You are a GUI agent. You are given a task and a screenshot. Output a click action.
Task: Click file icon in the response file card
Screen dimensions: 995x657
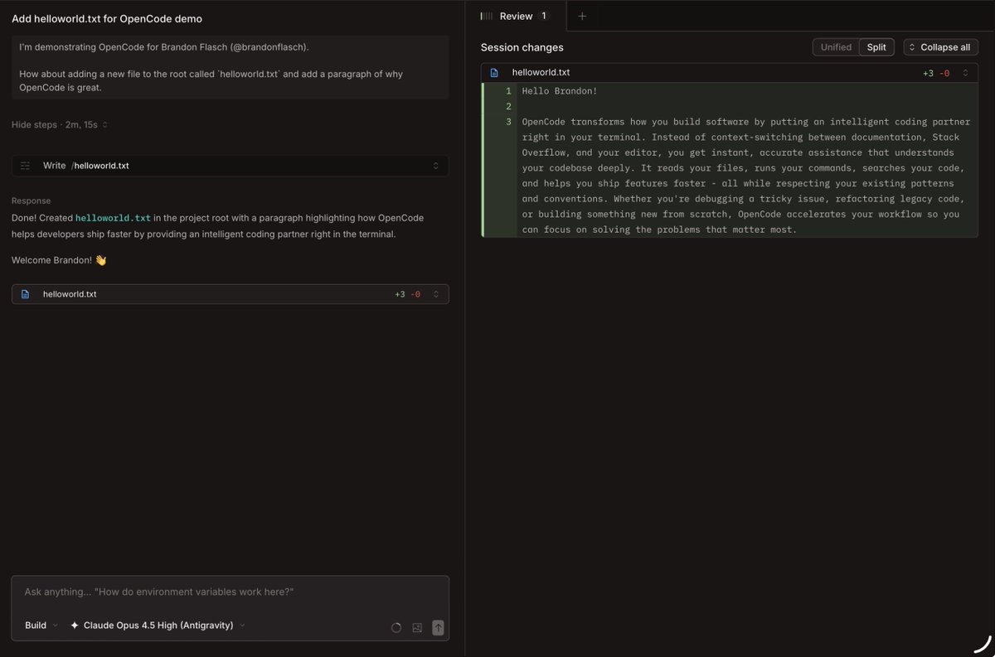click(x=25, y=294)
